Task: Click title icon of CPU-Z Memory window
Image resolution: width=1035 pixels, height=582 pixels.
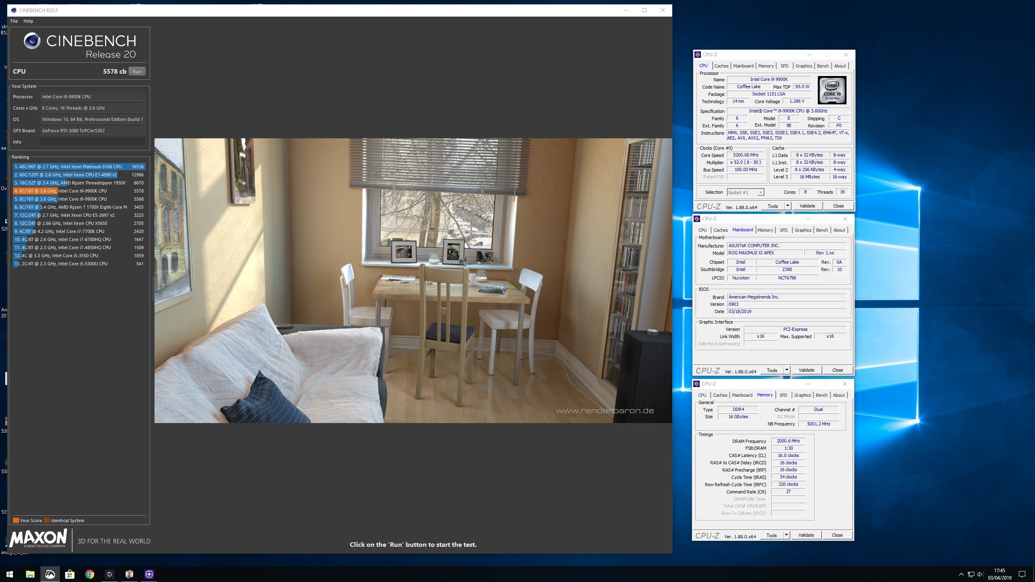Action: pos(696,384)
